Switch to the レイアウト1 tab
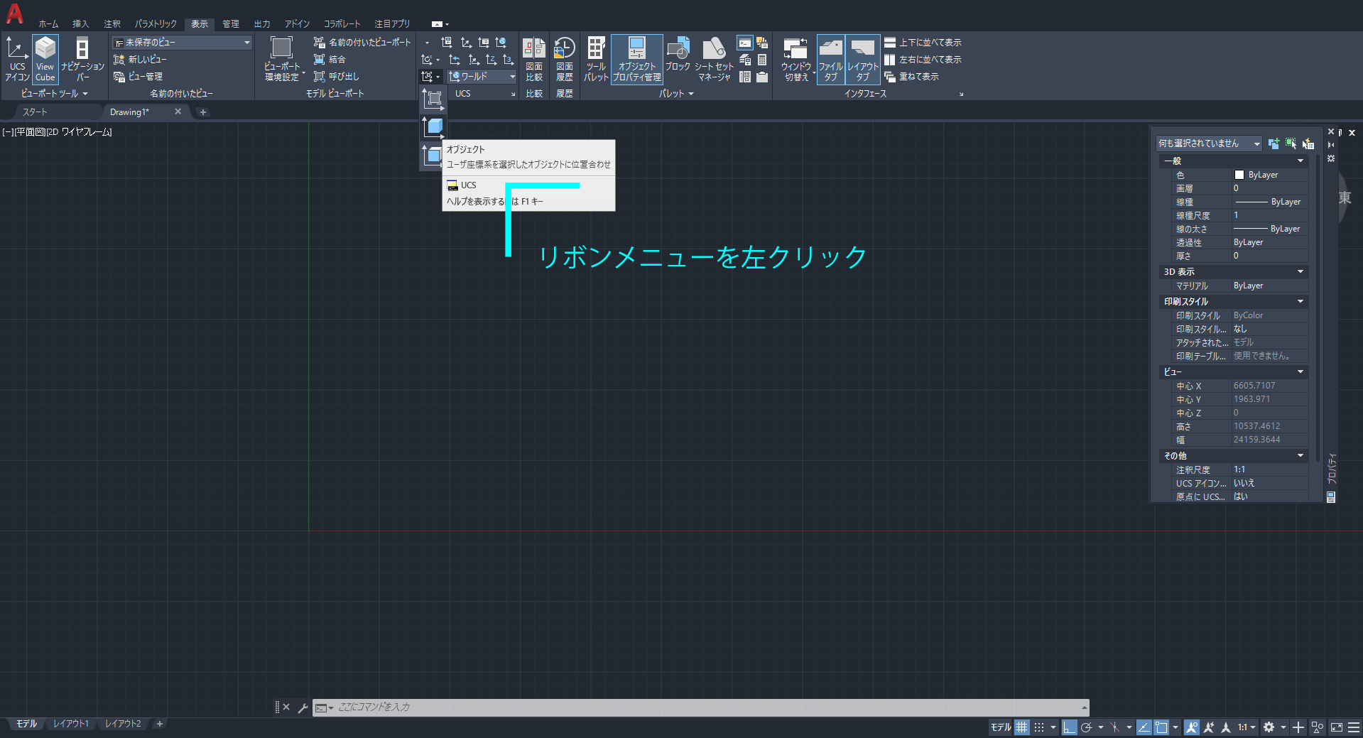This screenshot has width=1363, height=738. (71, 724)
